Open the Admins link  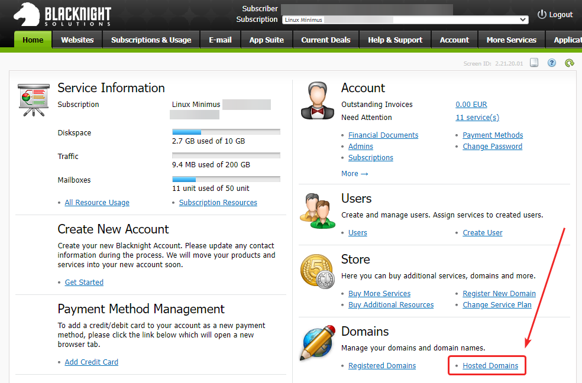click(x=360, y=147)
